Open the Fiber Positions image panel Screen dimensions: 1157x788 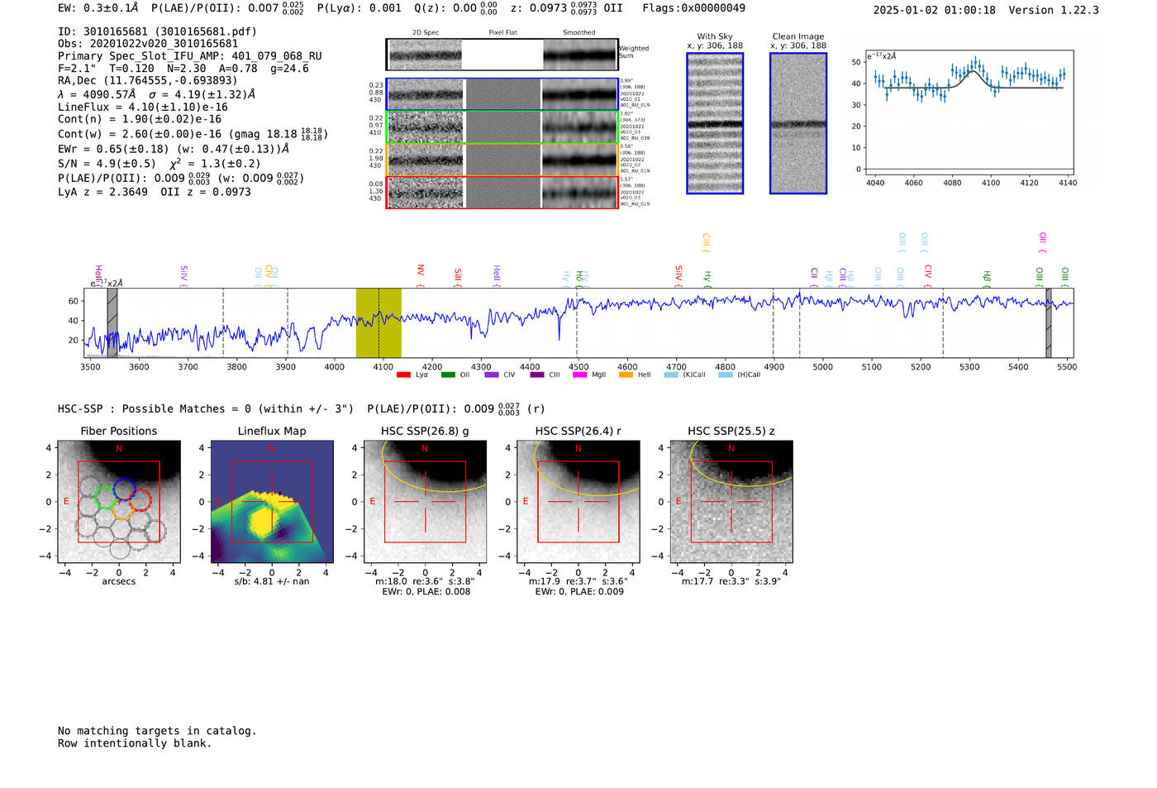click(x=119, y=501)
